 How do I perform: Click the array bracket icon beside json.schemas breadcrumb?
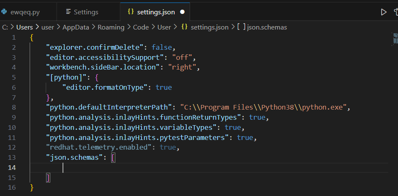click(241, 27)
